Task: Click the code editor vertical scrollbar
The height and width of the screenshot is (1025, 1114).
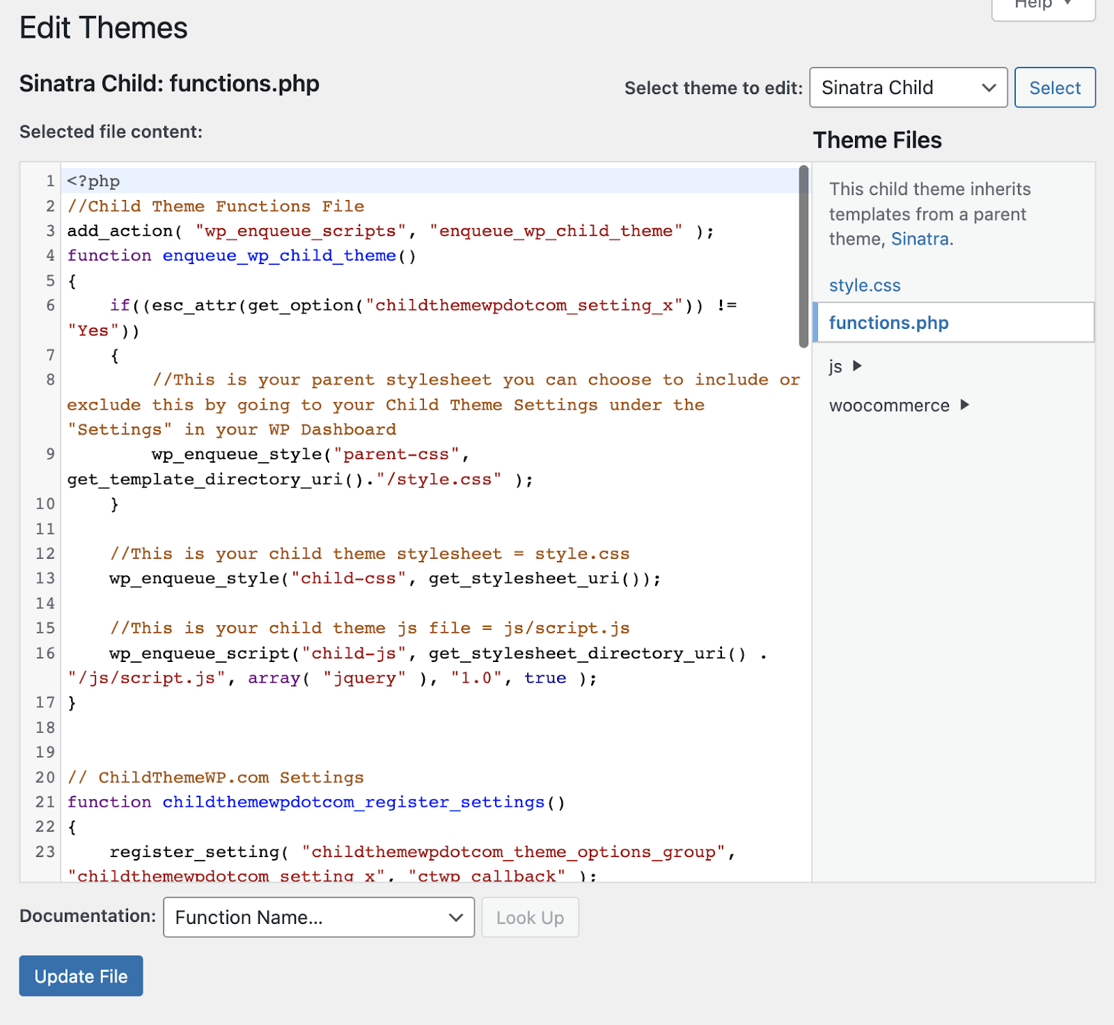Action: 803,256
